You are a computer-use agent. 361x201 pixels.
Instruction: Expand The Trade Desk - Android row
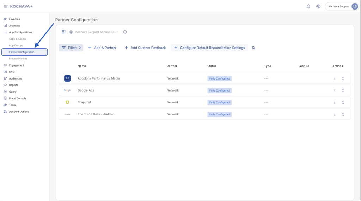(x=343, y=114)
